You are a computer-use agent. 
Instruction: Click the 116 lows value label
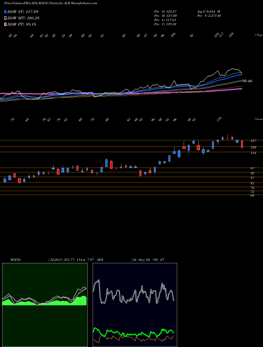tap(219, 119)
